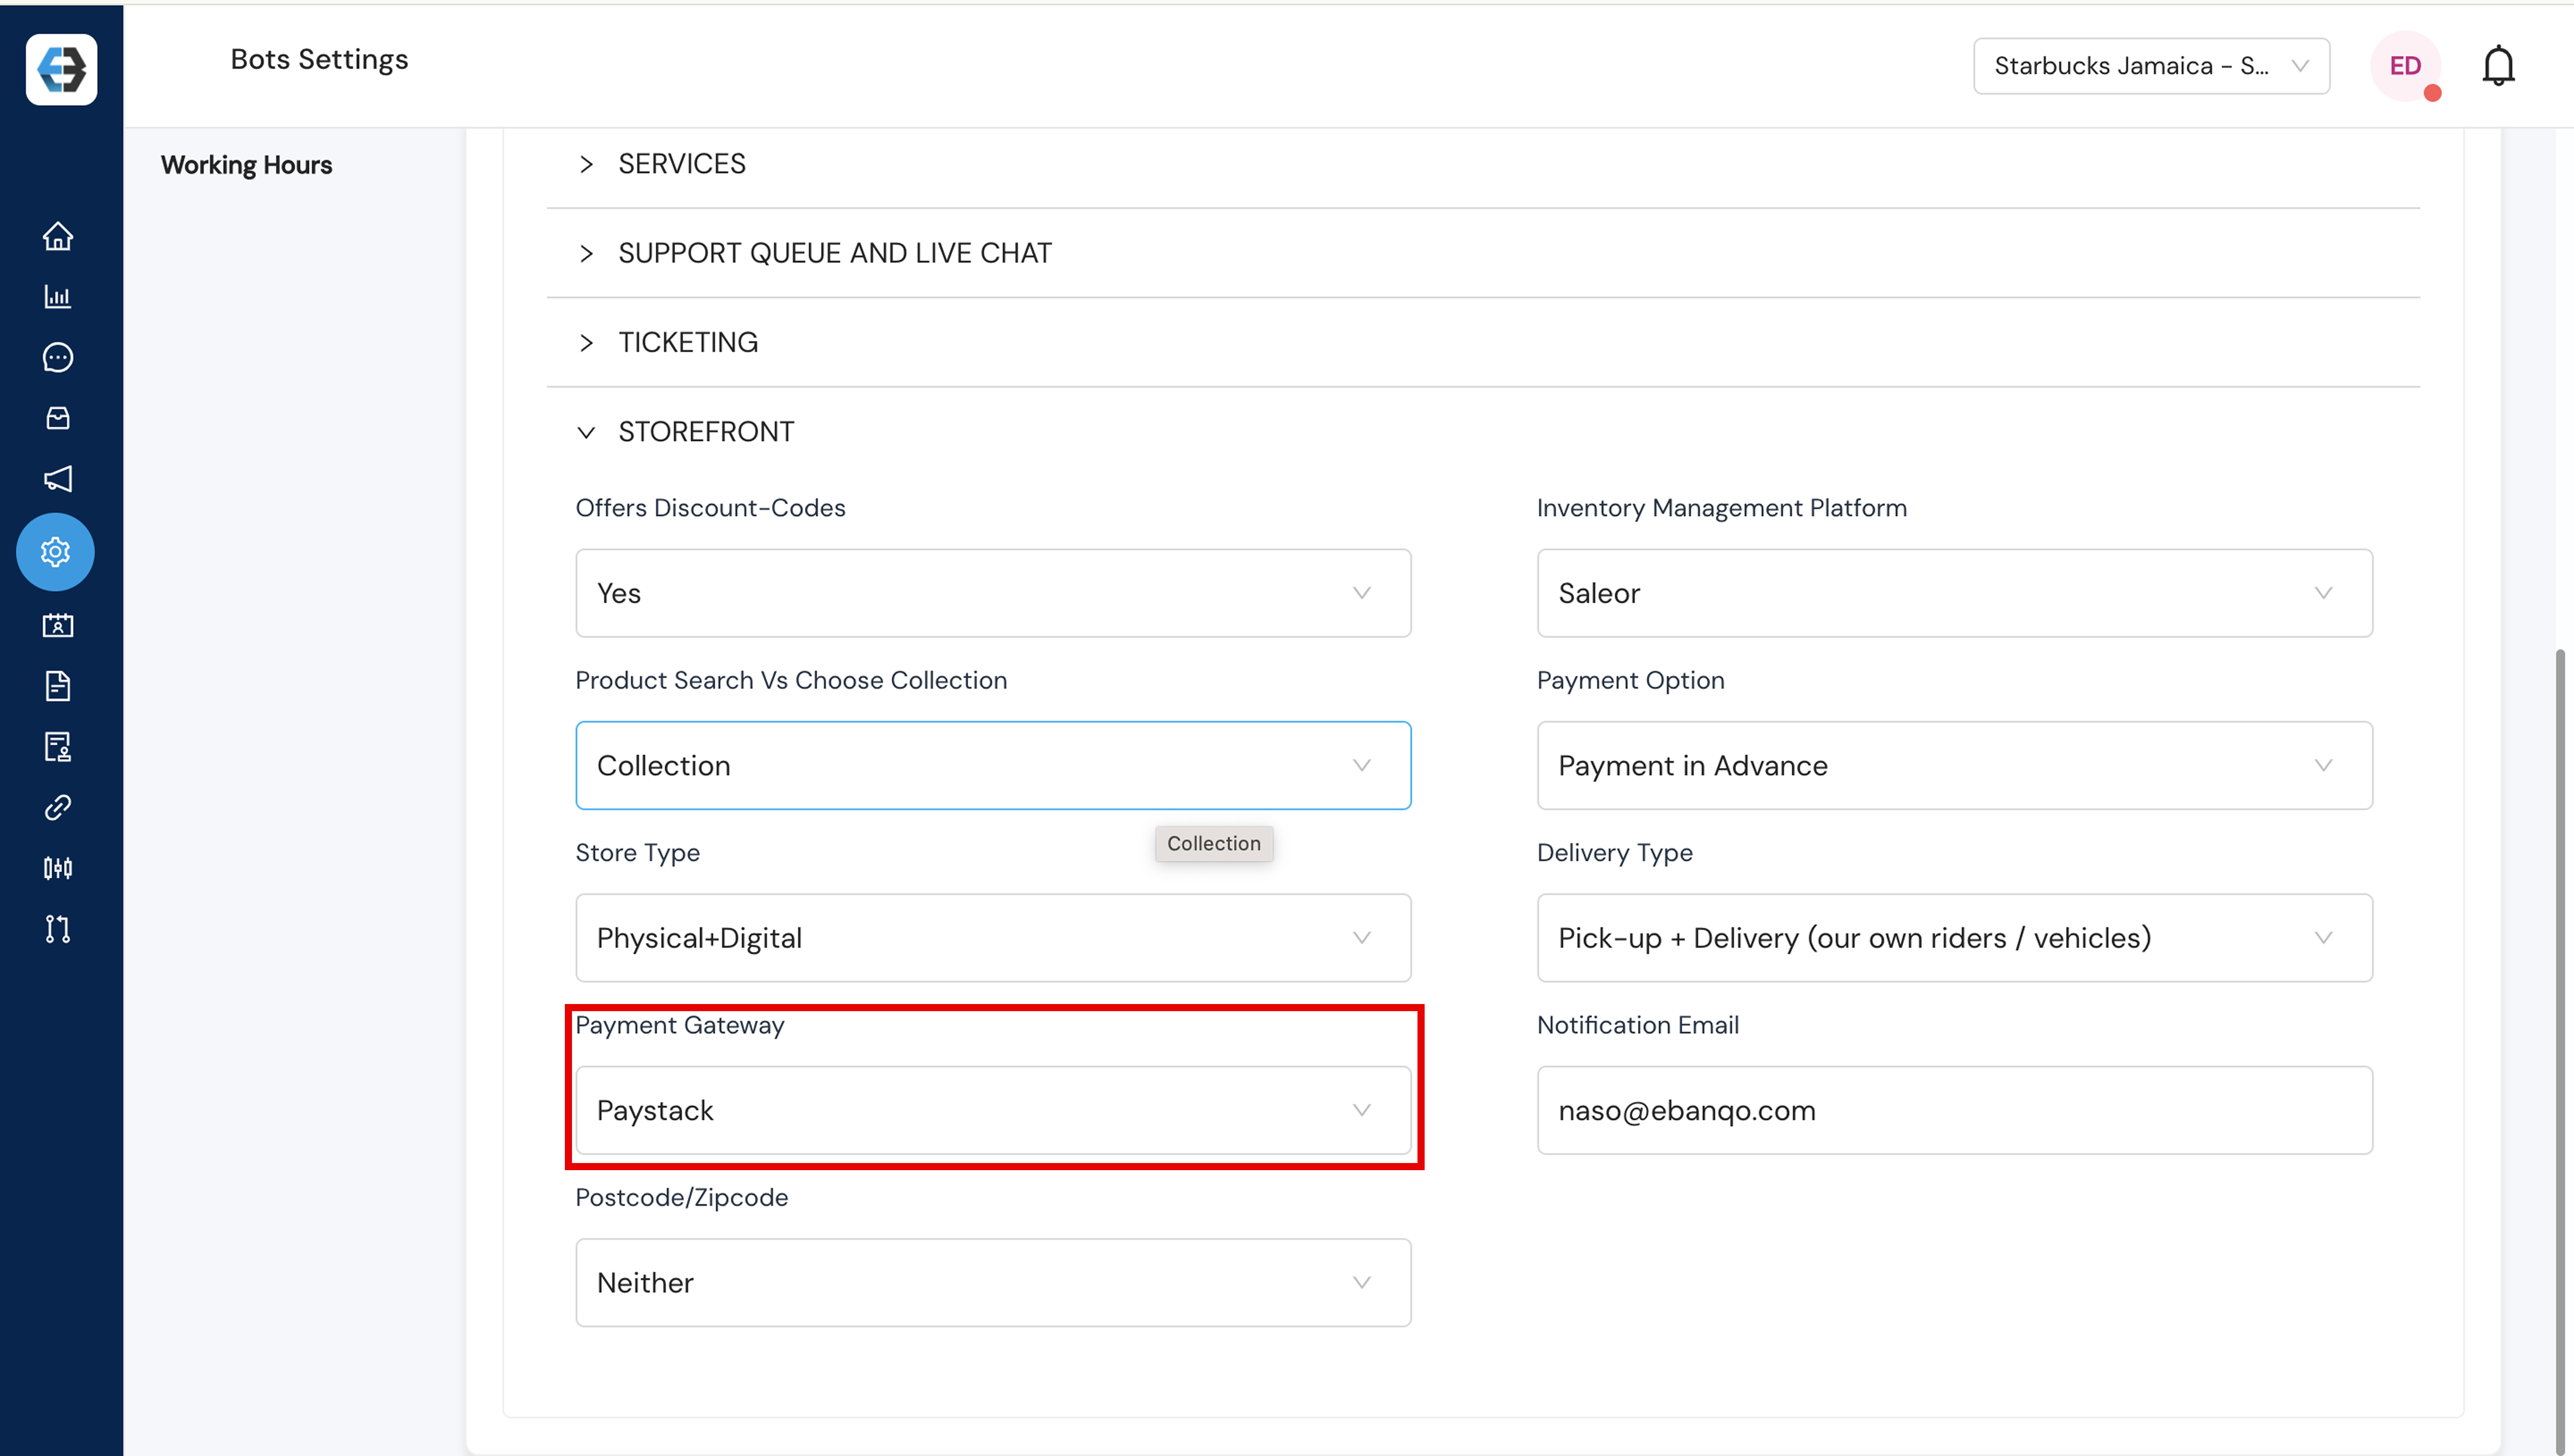The height and width of the screenshot is (1456, 2574).
Task: Click the Store Type label
Action: pos(637,853)
